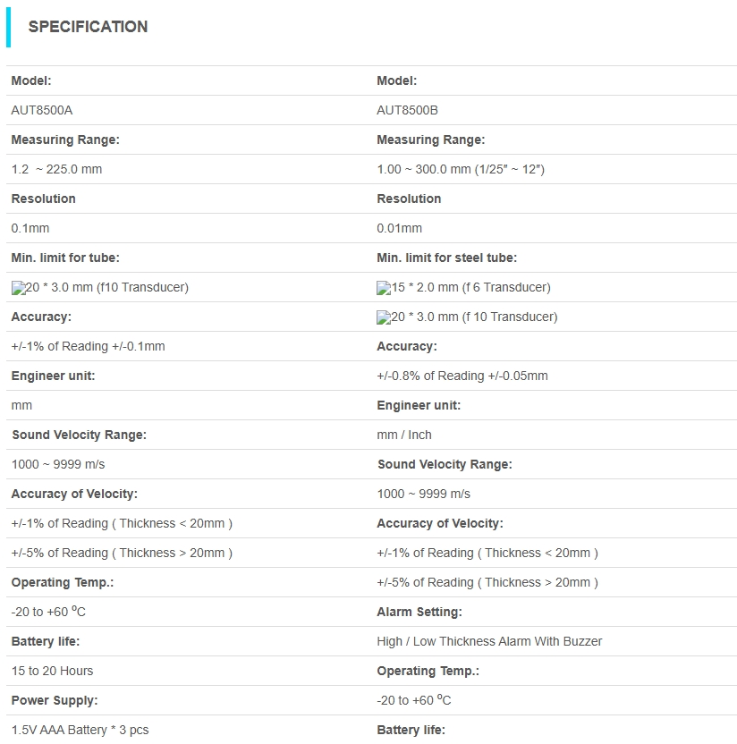Screen dimensions: 737x744
Task: Click the 15 to 20 Hours battery life
Action: (x=52, y=671)
